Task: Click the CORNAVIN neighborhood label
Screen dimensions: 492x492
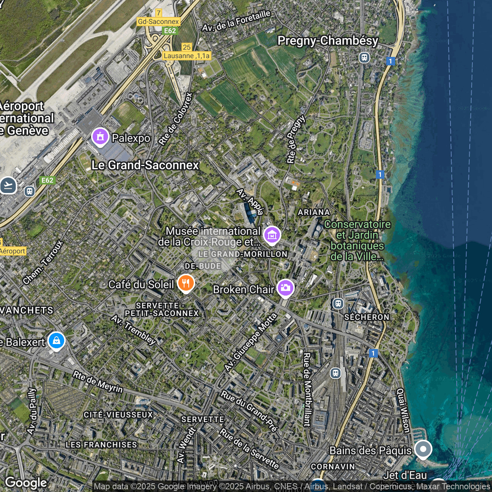Action: (x=333, y=467)
